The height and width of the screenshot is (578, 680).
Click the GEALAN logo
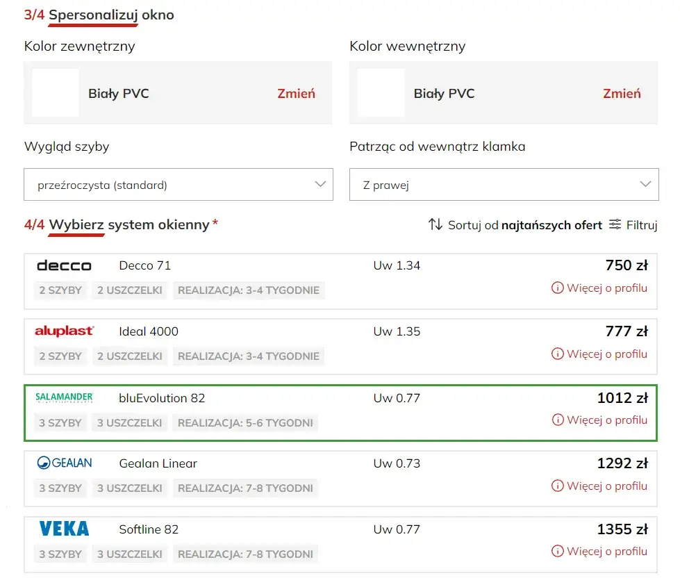click(64, 463)
